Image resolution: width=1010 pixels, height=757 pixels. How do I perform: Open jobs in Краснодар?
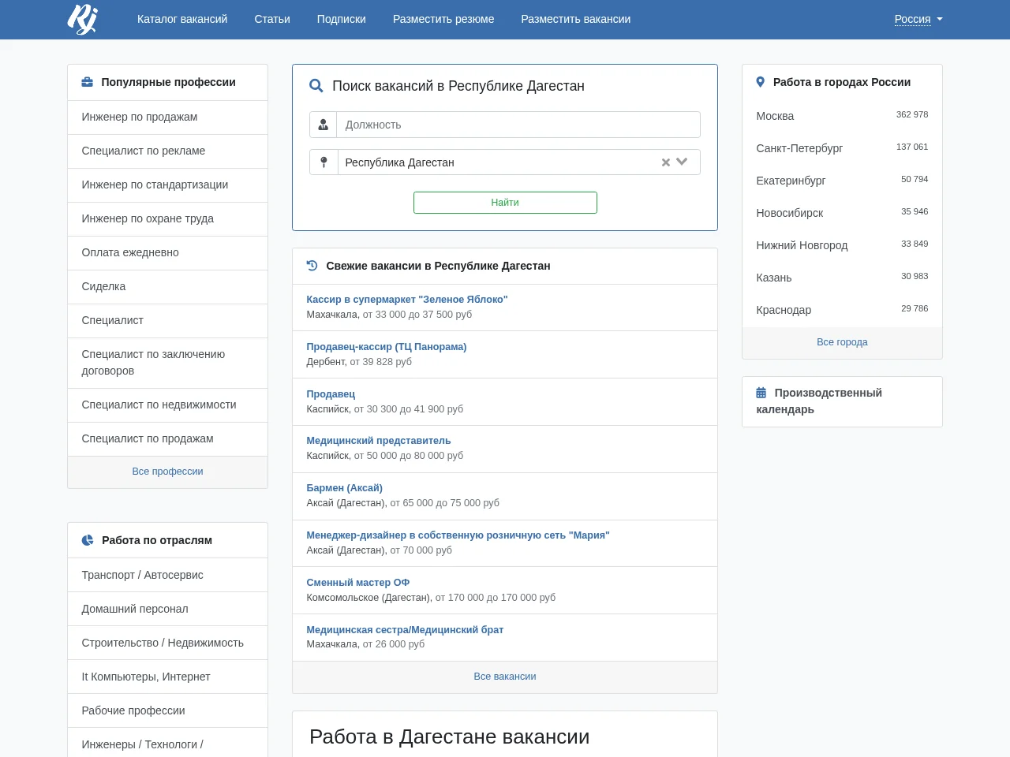point(784,310)
